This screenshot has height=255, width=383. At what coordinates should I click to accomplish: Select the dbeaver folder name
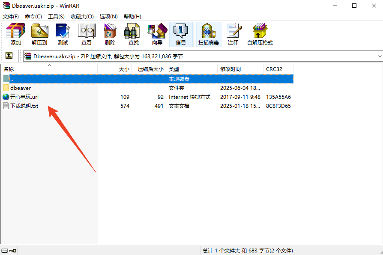(21, 88)
